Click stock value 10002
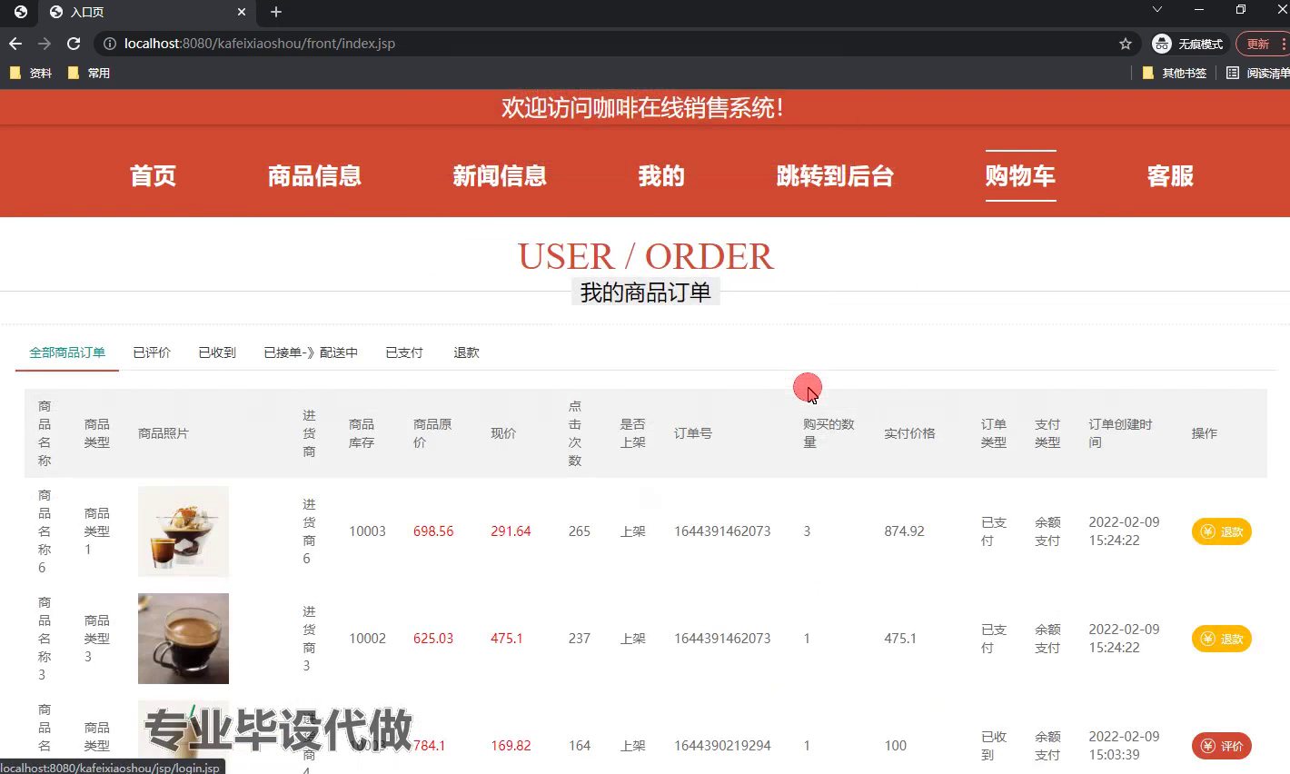 point(367,639)
